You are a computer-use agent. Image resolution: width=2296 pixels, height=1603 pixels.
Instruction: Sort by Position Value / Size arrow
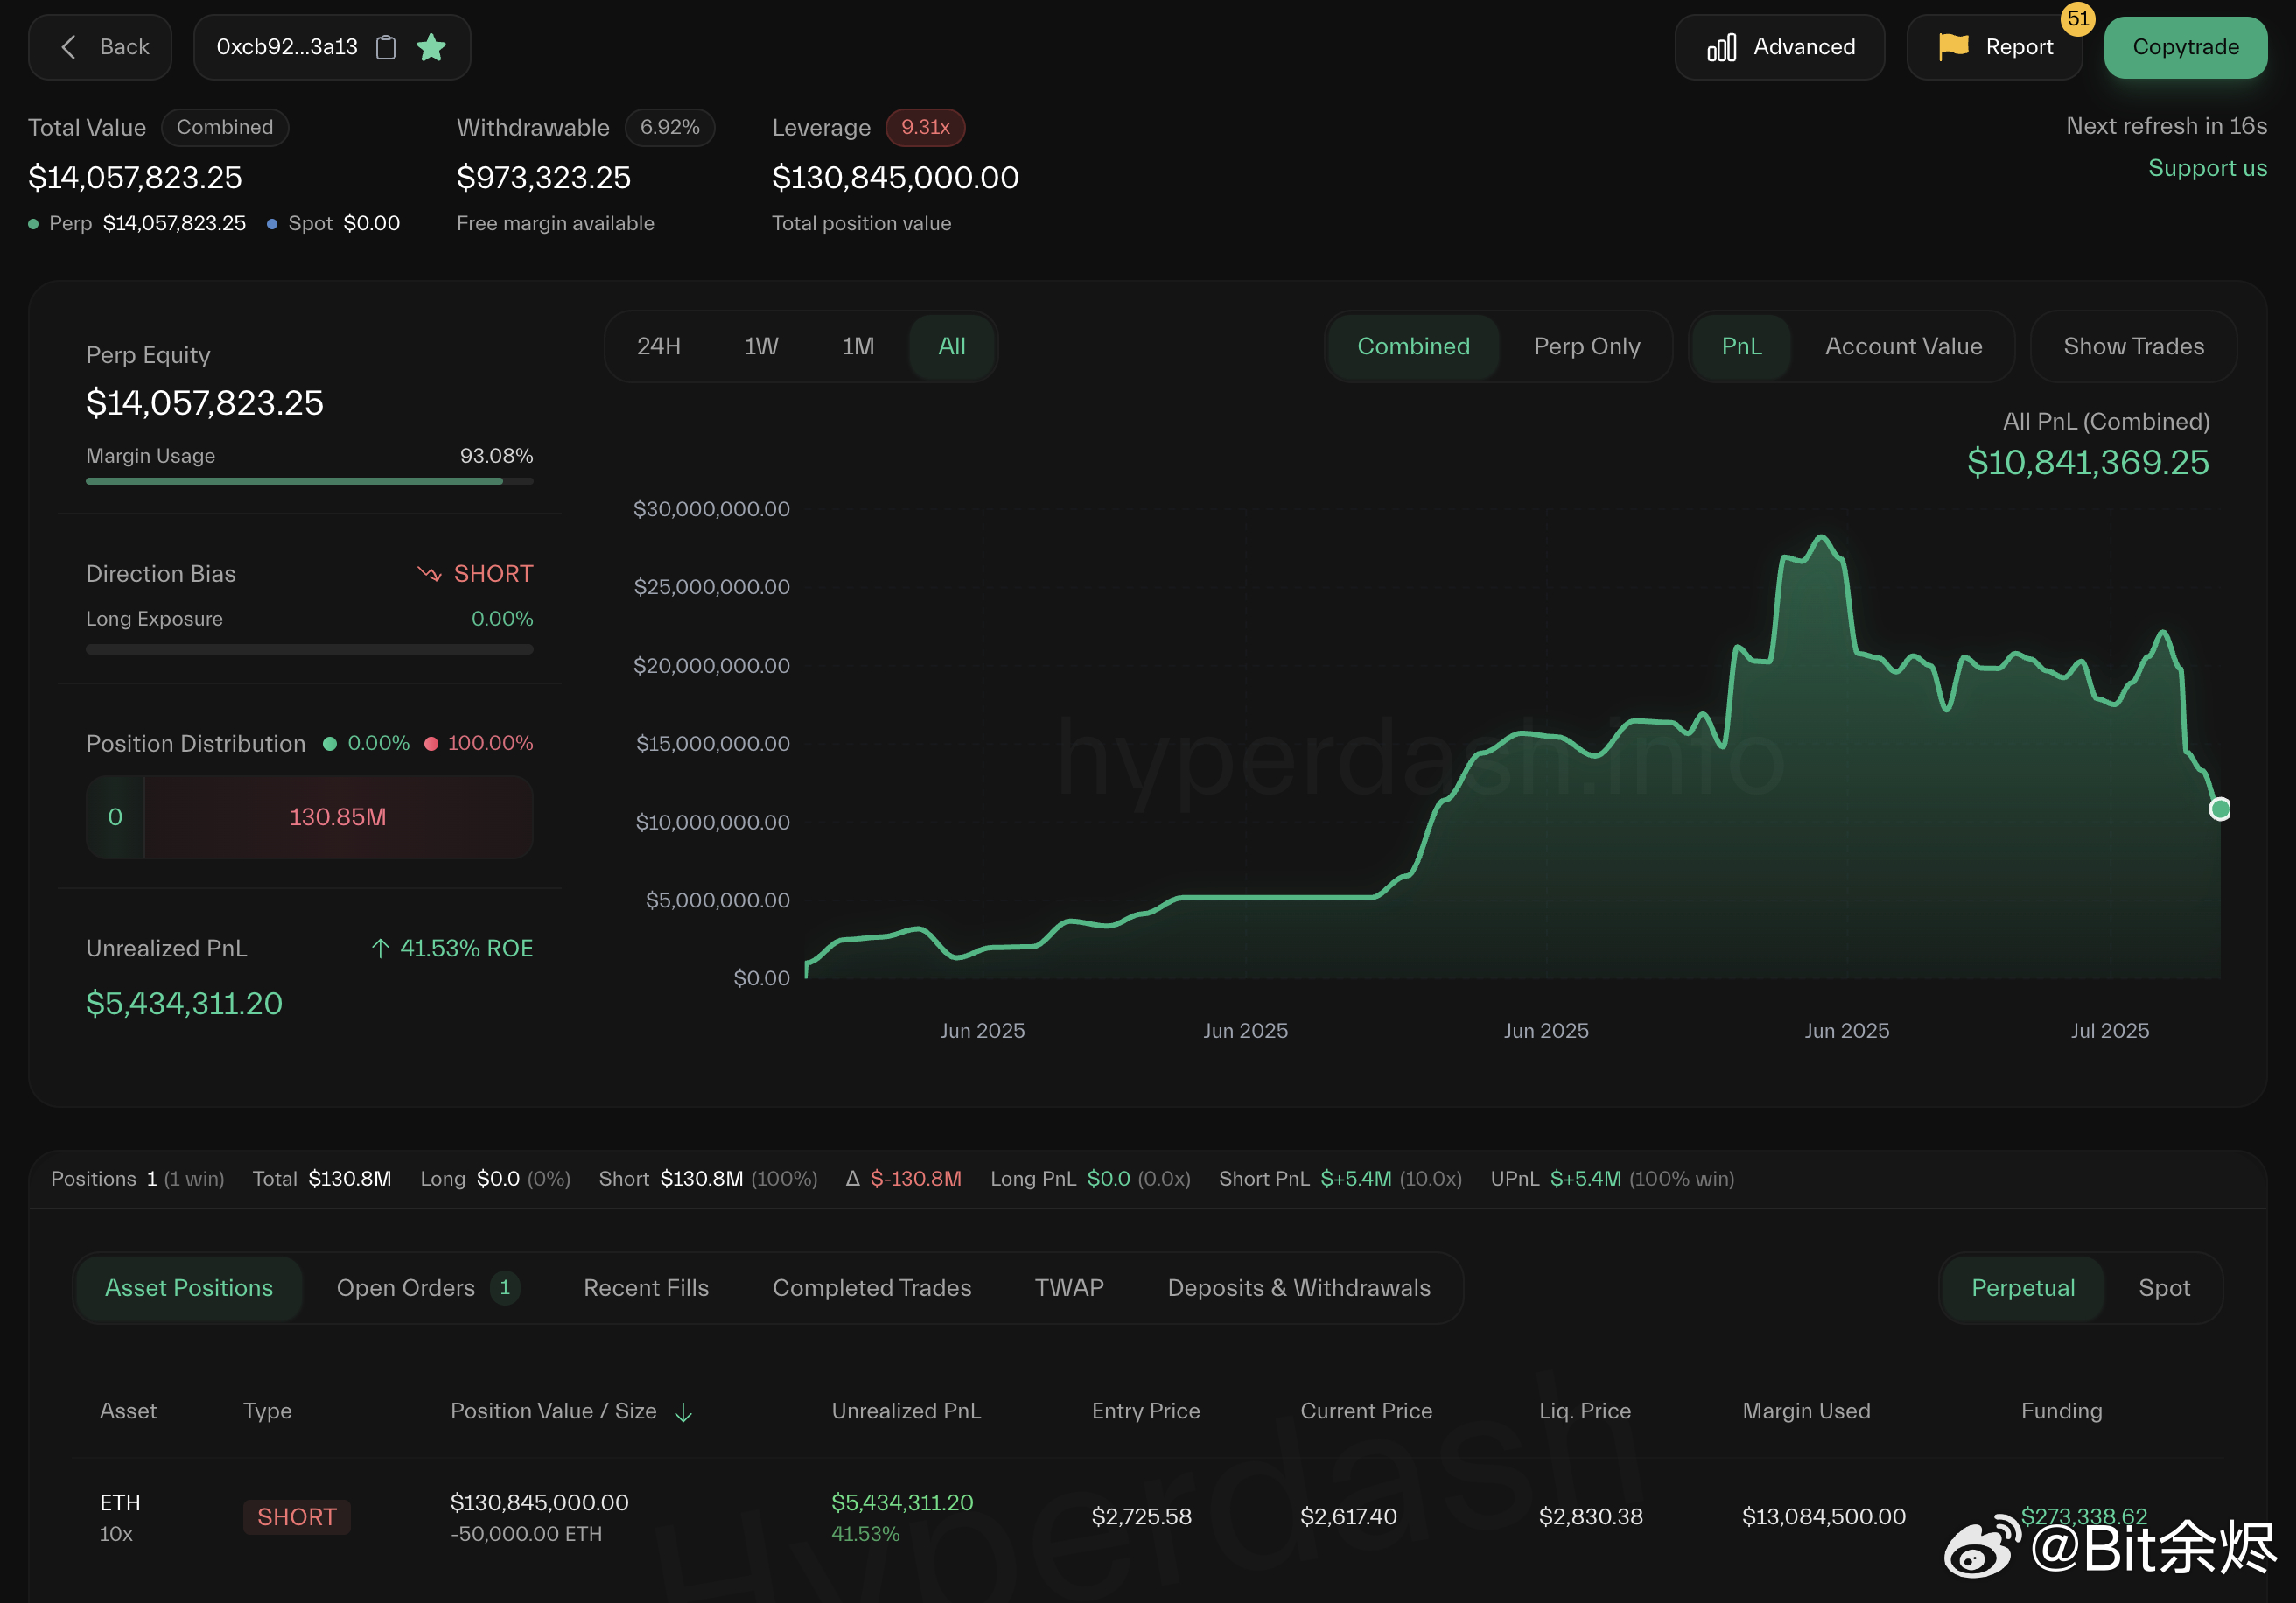point(683,1412)
